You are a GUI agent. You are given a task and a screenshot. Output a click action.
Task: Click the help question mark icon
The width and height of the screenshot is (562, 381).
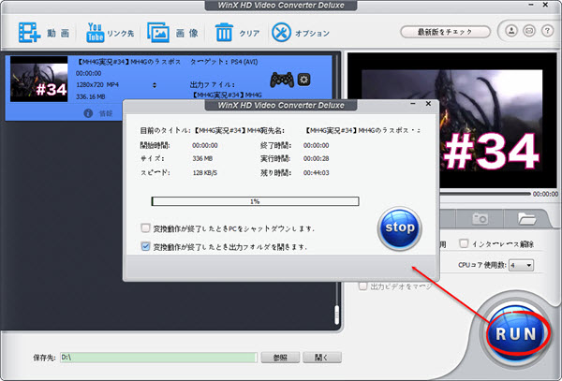point(547,31)
